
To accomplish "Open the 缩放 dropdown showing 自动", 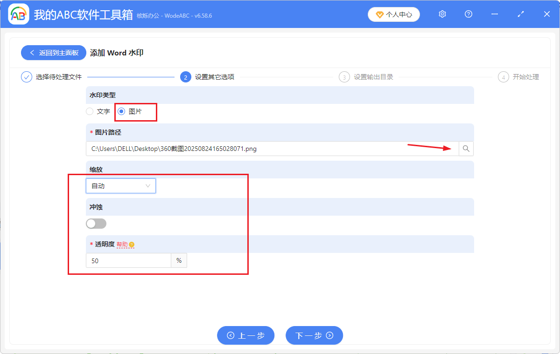I will point(120,185).
